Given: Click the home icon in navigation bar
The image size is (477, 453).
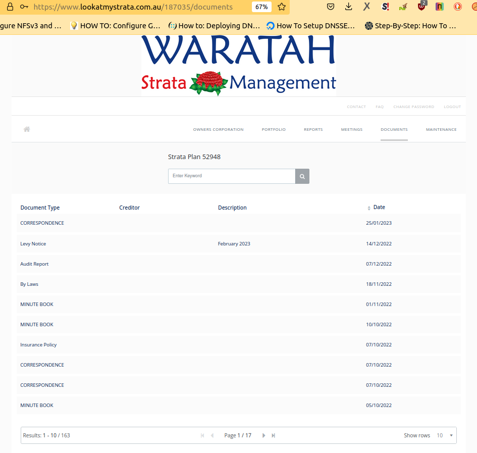Looking at the screenshot, I should click(27, 129).
